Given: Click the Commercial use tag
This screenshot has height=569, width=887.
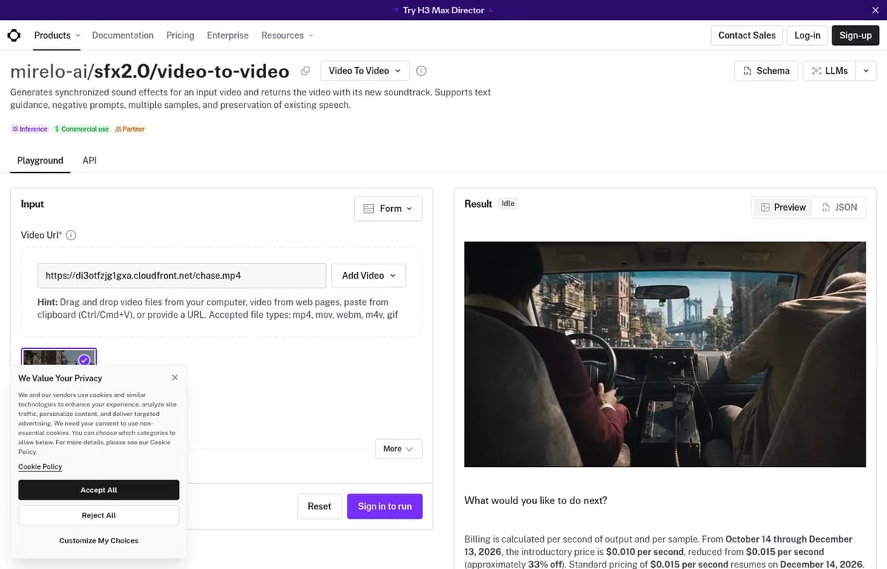Looking at the screenshot, I should click(x=81, y=129).
